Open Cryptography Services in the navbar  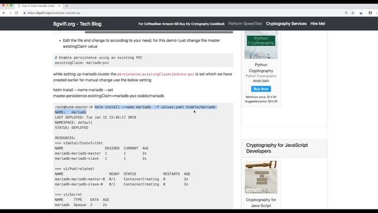coord(286,24)
